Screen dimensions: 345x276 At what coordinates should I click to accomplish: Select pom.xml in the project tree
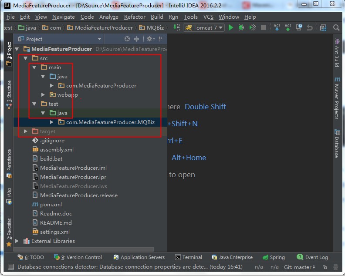(x=47, y=205)
